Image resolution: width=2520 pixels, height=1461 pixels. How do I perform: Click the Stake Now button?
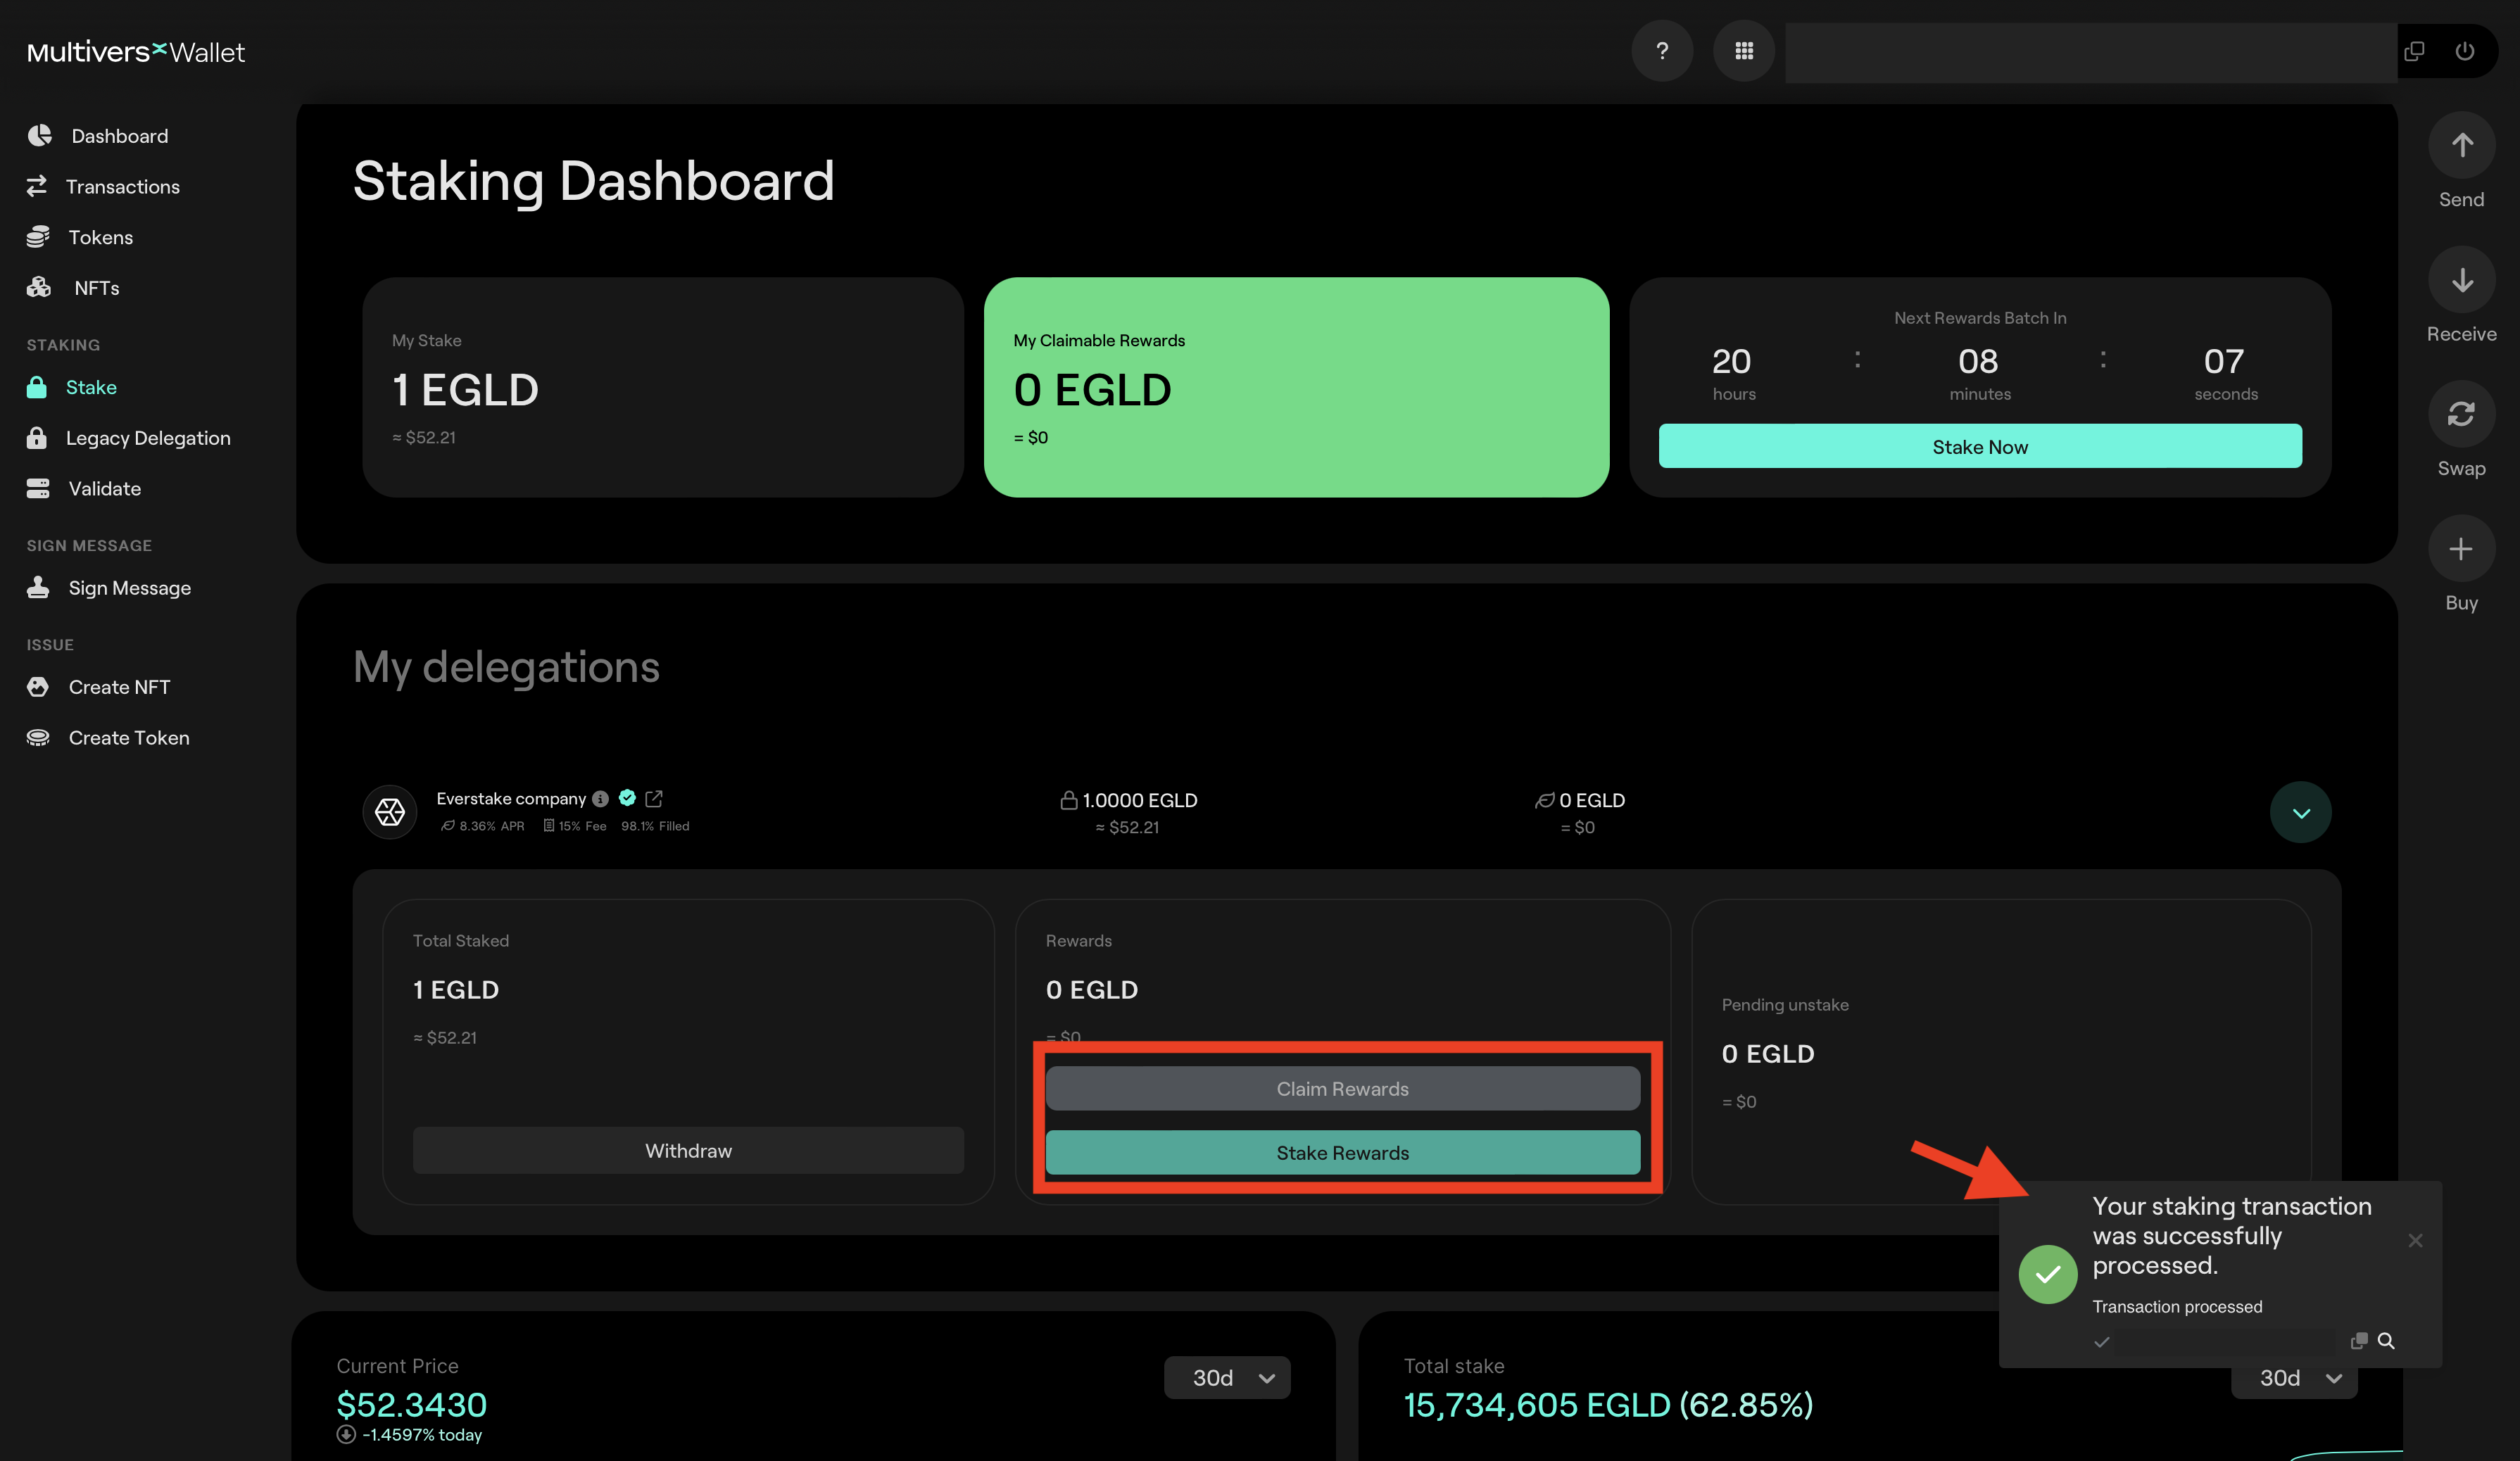[x=1979, y=446]
